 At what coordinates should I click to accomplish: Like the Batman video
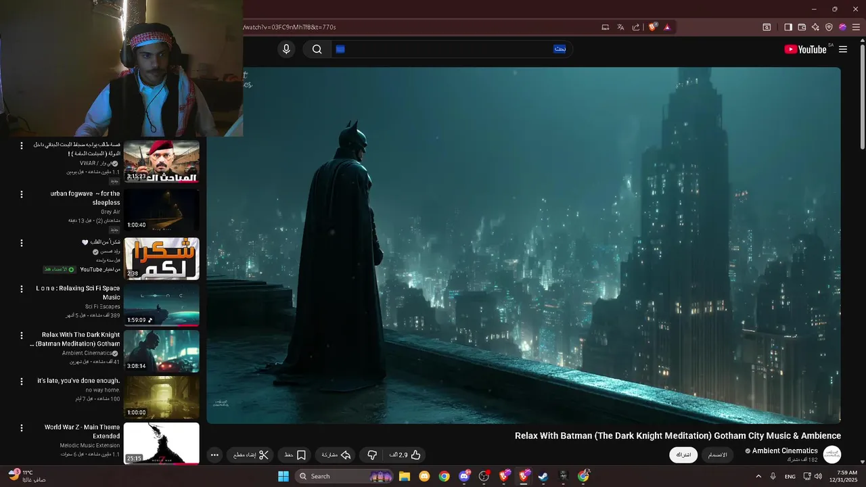(x=405, y=455)
